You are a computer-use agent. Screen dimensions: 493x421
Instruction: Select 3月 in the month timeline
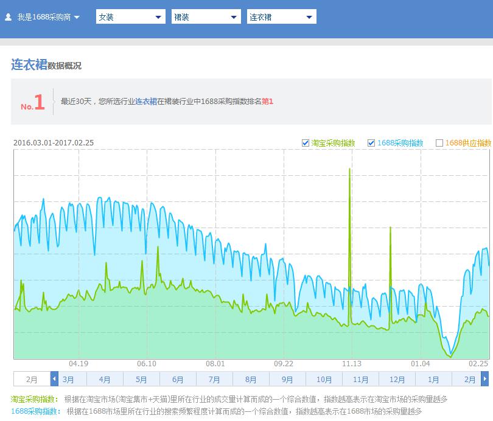pos(68,379)
